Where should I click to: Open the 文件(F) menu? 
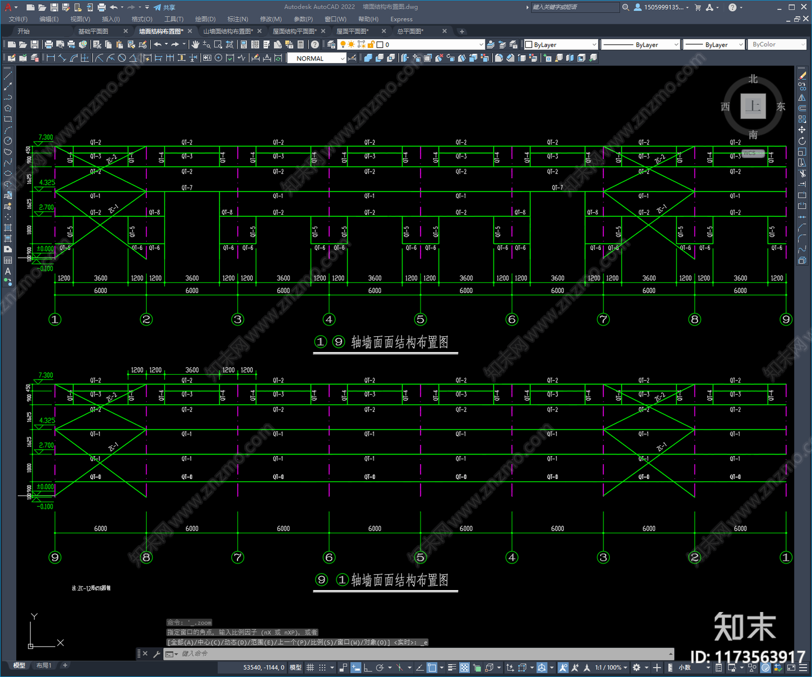(x=18, y=19)
